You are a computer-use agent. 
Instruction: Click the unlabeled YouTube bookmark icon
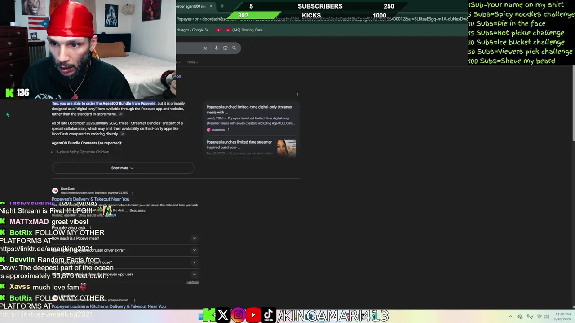219,30
